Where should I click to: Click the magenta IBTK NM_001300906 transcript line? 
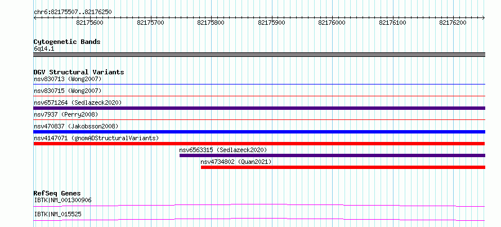click(x=259, y=205)
